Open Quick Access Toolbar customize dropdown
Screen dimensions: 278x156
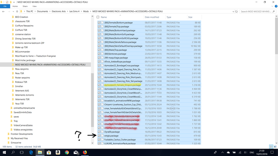tap(14, 2)
